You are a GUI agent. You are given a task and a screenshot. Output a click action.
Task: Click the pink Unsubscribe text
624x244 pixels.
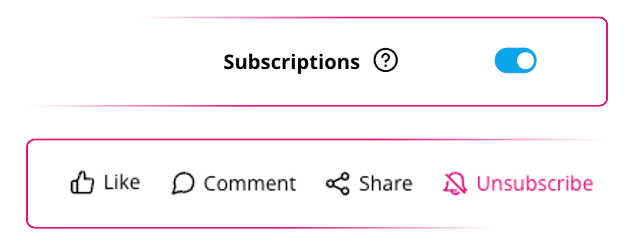pyautogui.click(x=535, y=184)
